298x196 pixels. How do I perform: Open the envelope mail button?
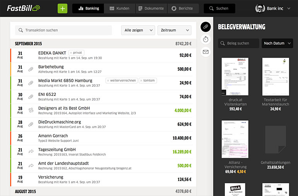pyautogui.click(x=206, y=52)
